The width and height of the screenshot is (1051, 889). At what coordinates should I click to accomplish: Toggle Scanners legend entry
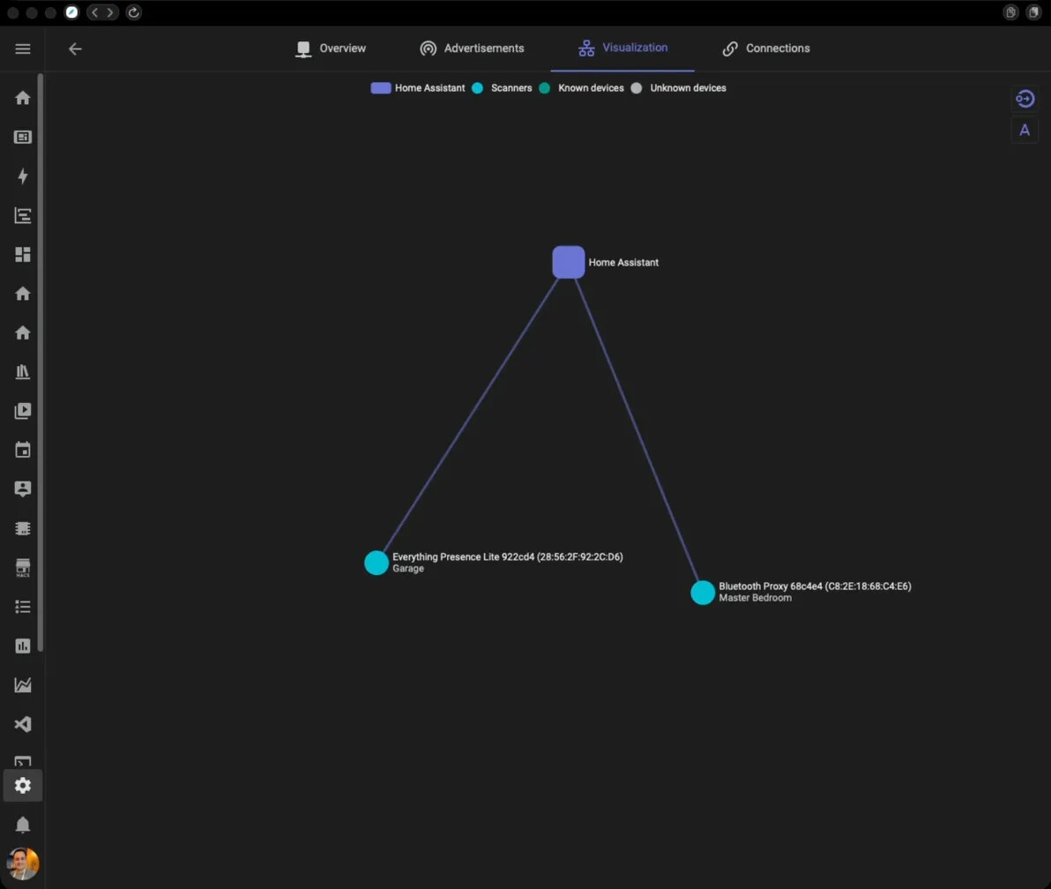tap(502, 88)
